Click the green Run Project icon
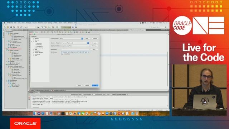Screen dimensions: 229x129 click(x=49, y=27)
